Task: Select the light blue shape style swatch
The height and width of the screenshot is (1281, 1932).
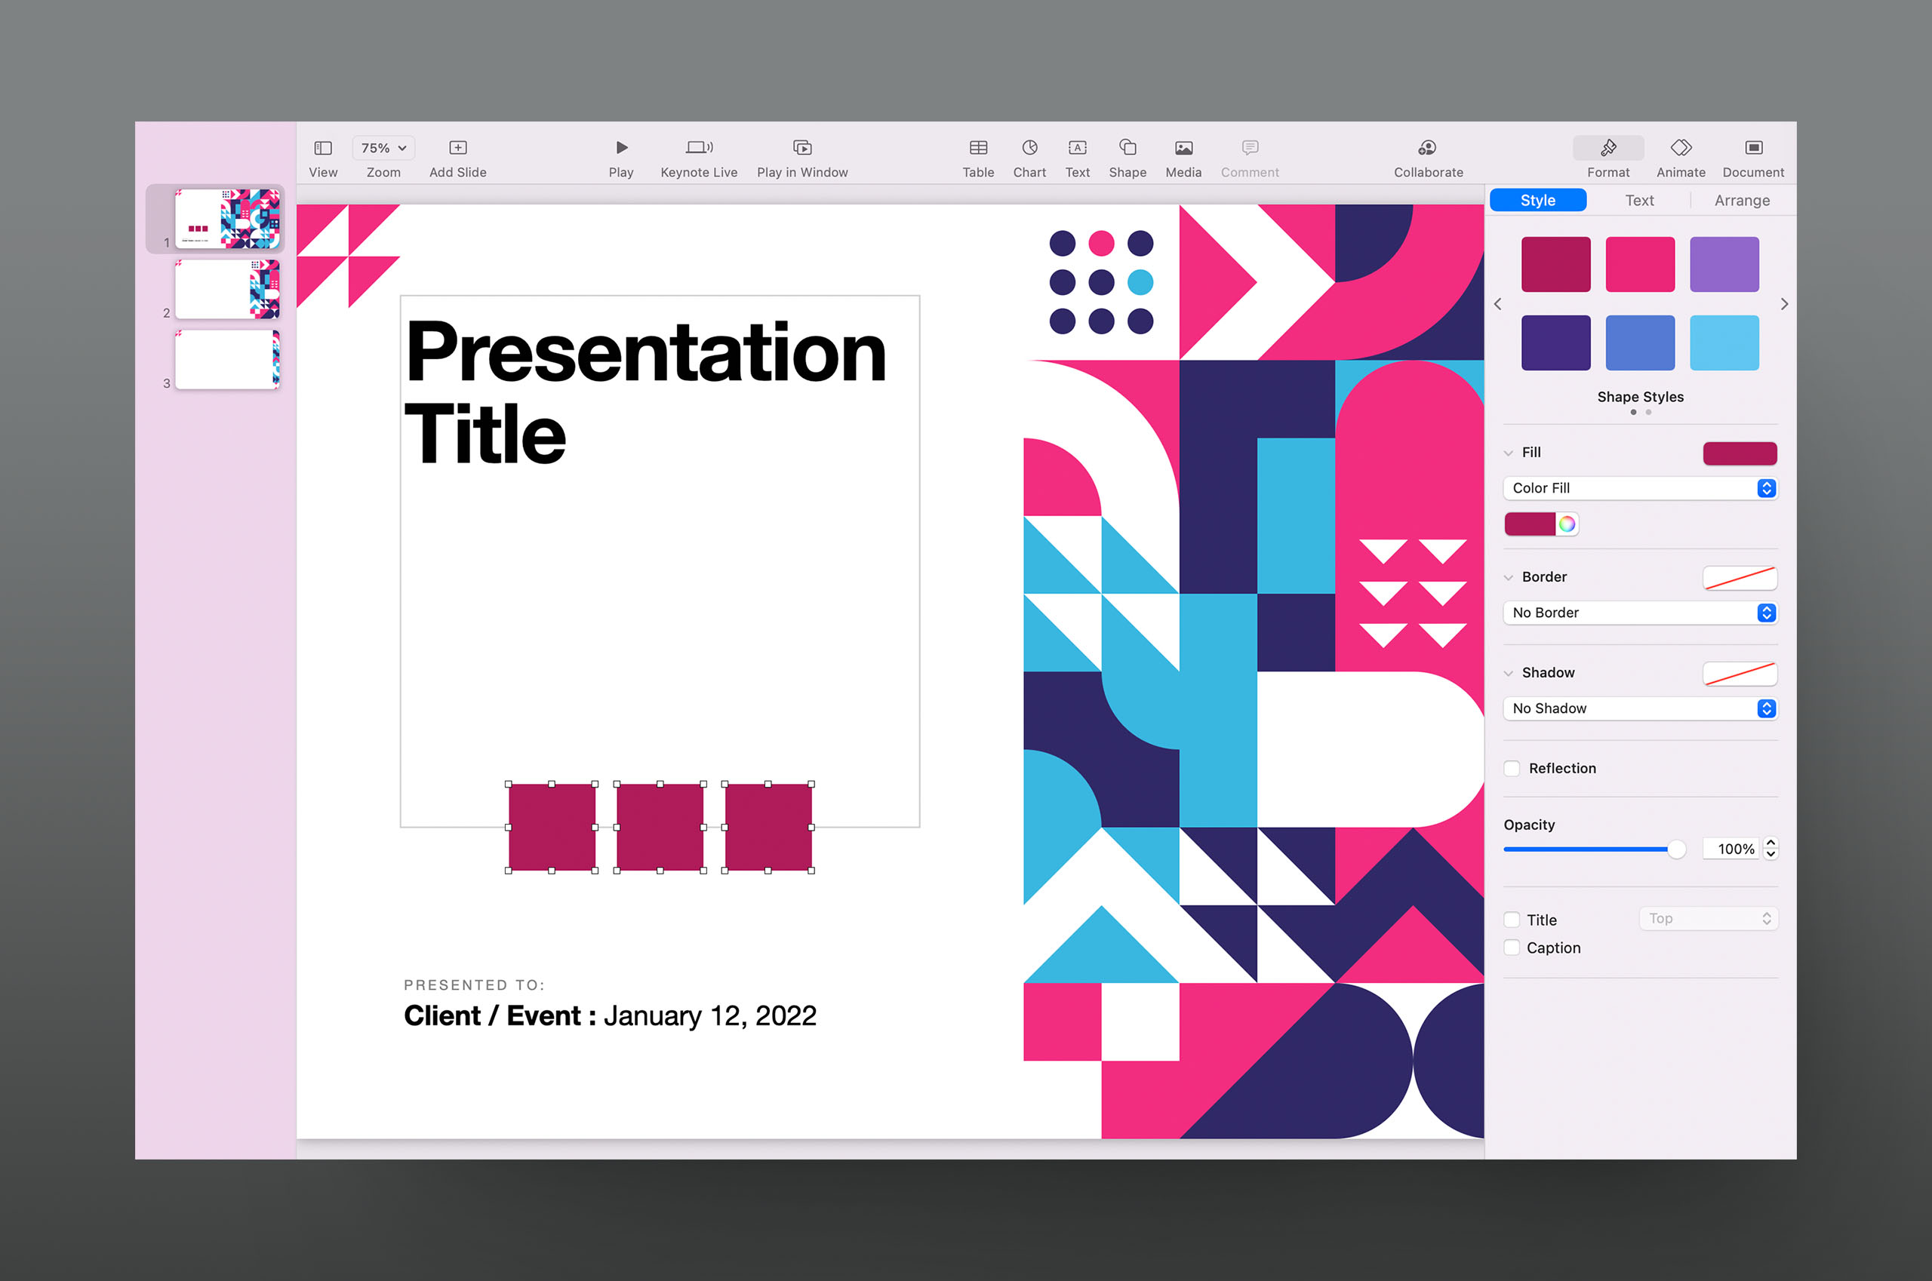Action: [x=1724, y=343]
